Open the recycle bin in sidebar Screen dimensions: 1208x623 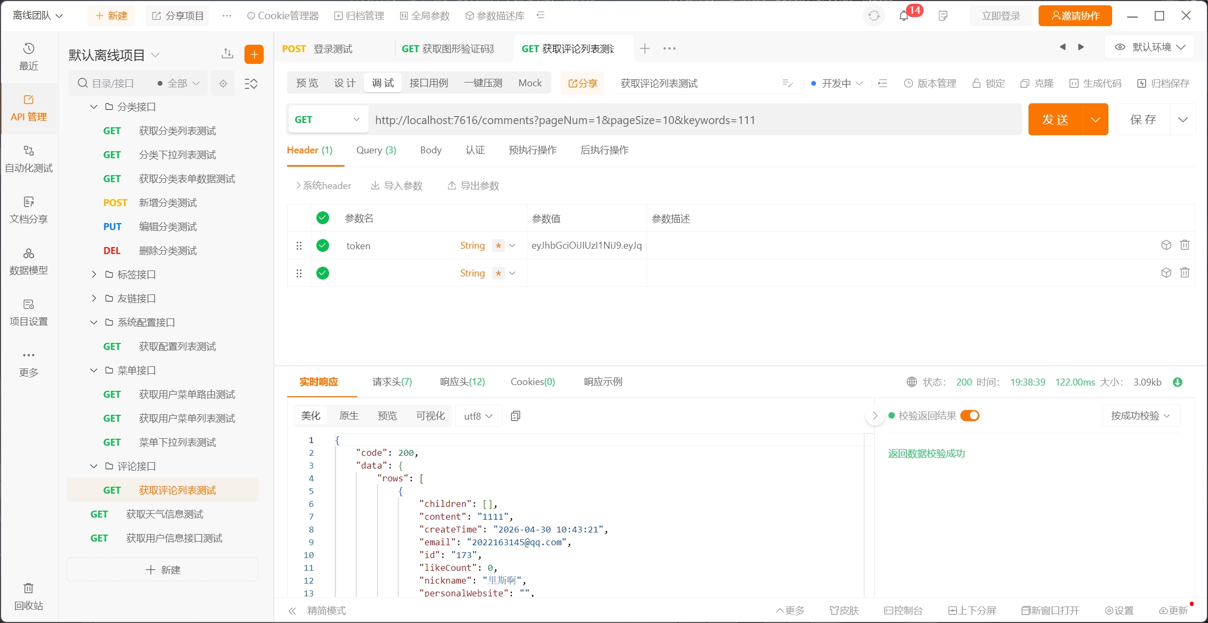click(29, 596)
